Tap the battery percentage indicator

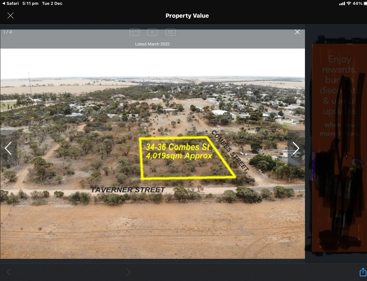point(357,3)
